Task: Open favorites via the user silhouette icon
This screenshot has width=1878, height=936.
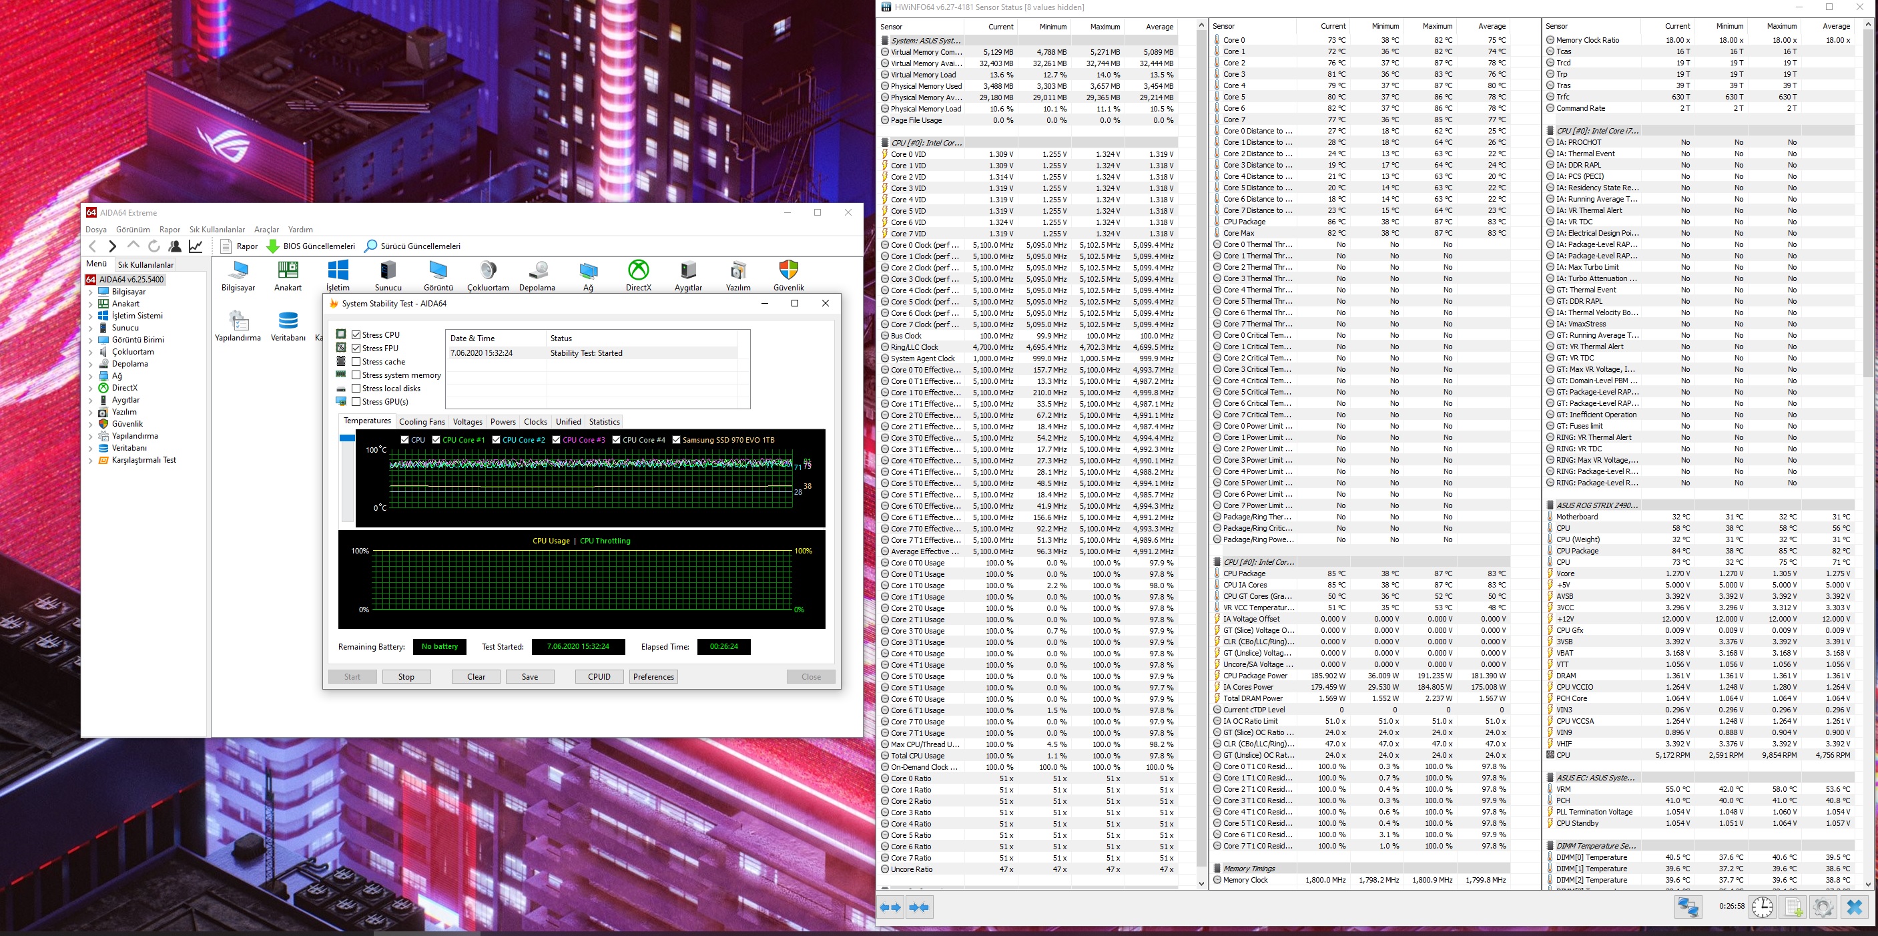Action: pos(175,246)
